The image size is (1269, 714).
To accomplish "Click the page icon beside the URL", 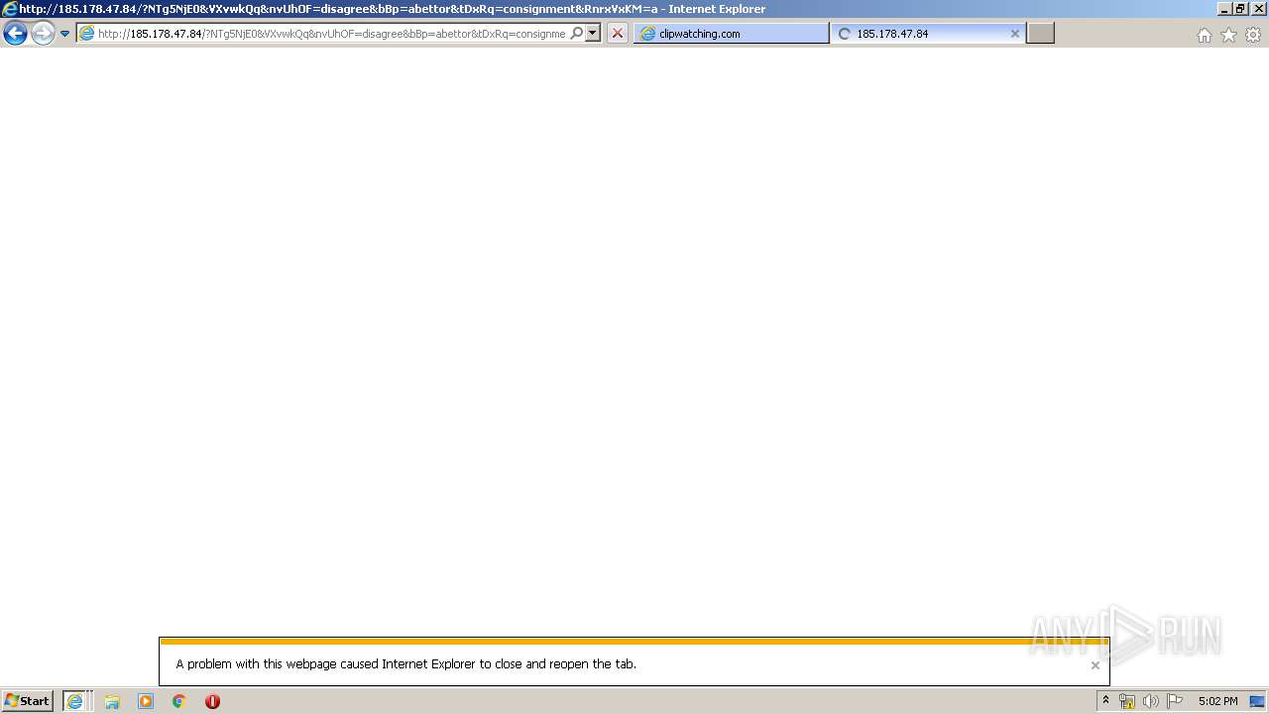I will 86,34.
